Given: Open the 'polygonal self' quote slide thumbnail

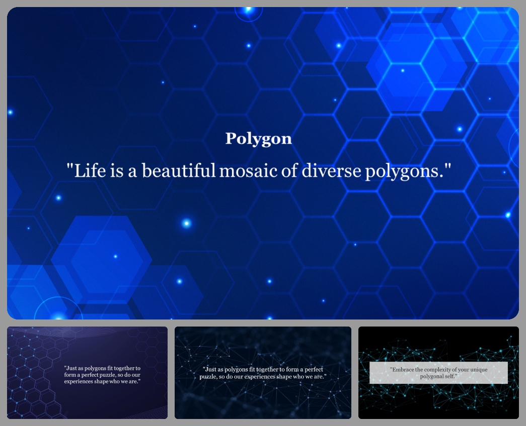Looking at the screenshot, I should pyautogui.click(x=438, y=373).
